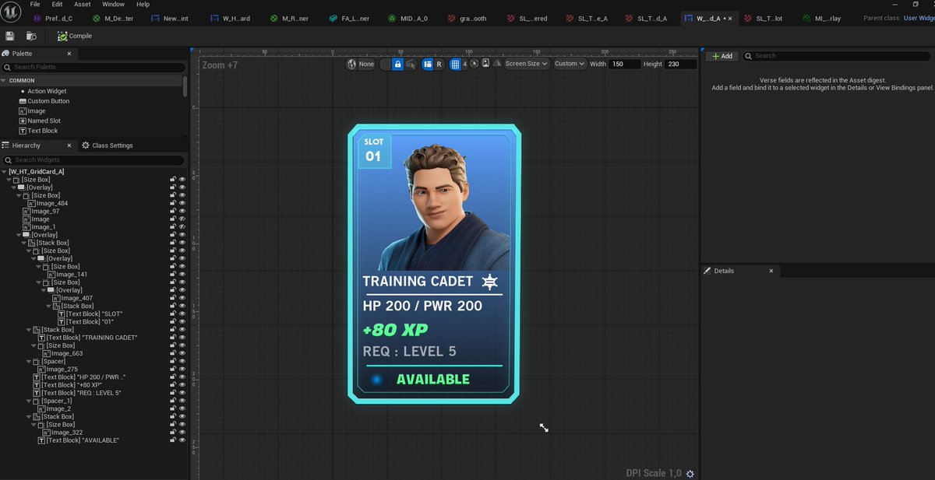Toggle visibility of Image_484
Screen dimensions: 935x480
[x=182, y=203]
